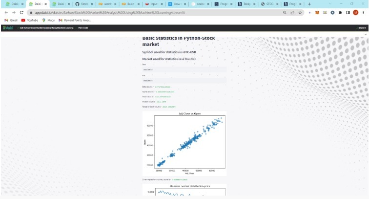Click the 'Basic Statistics in Python-Stock market' heading
This screenshot has height=199, width=369.
point(179,41)
